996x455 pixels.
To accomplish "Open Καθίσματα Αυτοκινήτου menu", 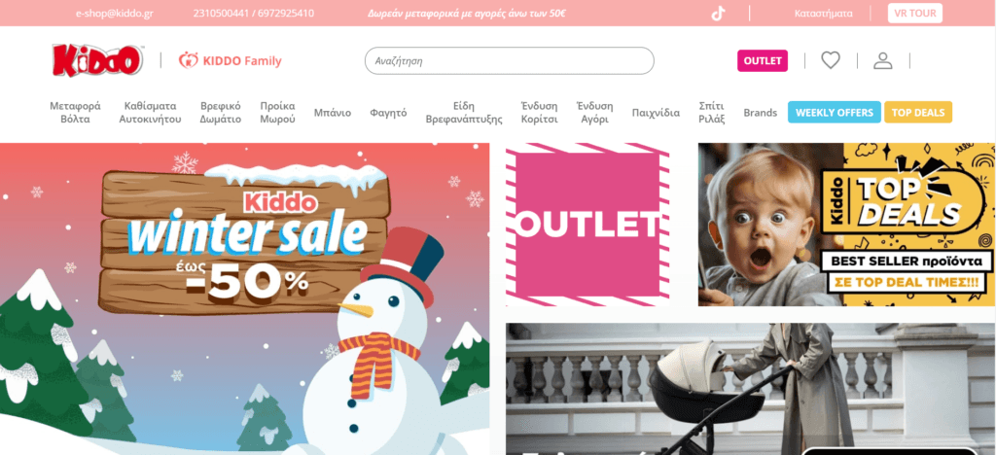I will click(x=151, y=113).
